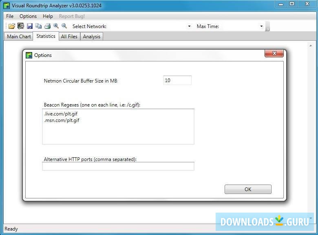Click the Netmon buffer size field
Viewport: 318px width, 235px height.
[177, 80]
